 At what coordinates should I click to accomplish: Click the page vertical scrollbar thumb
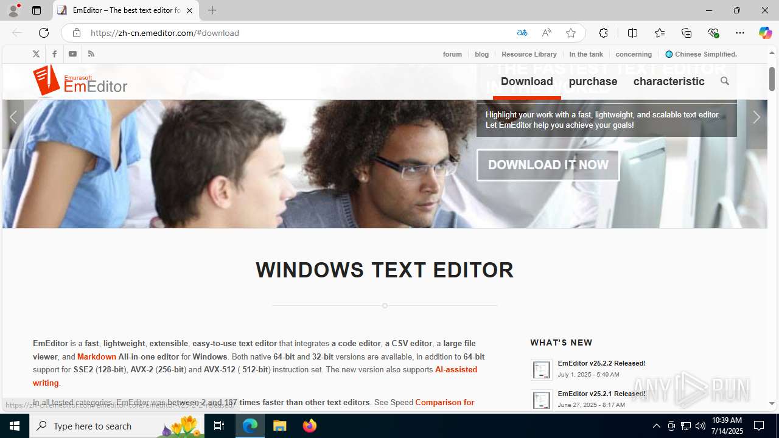[x=772, y=79]
